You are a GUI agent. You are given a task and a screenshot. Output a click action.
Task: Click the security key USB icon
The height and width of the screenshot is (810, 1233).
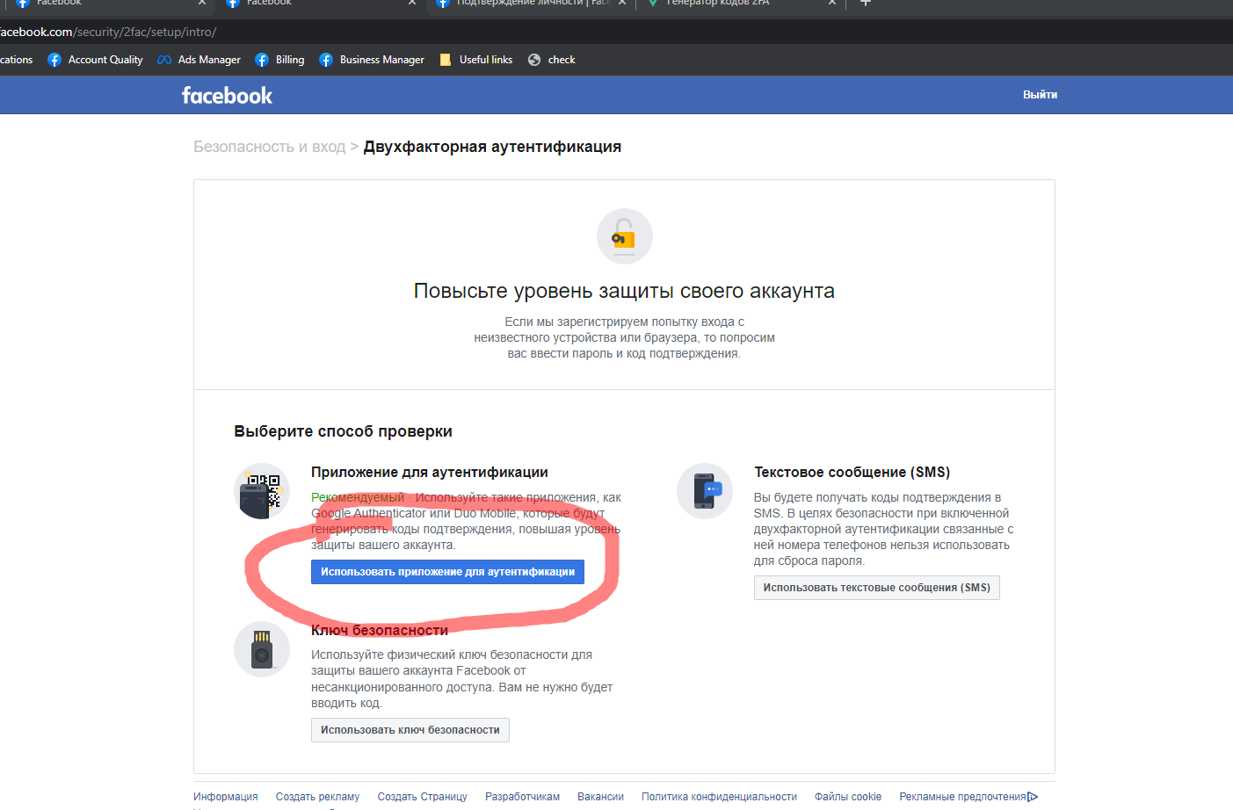click(262, 649)
